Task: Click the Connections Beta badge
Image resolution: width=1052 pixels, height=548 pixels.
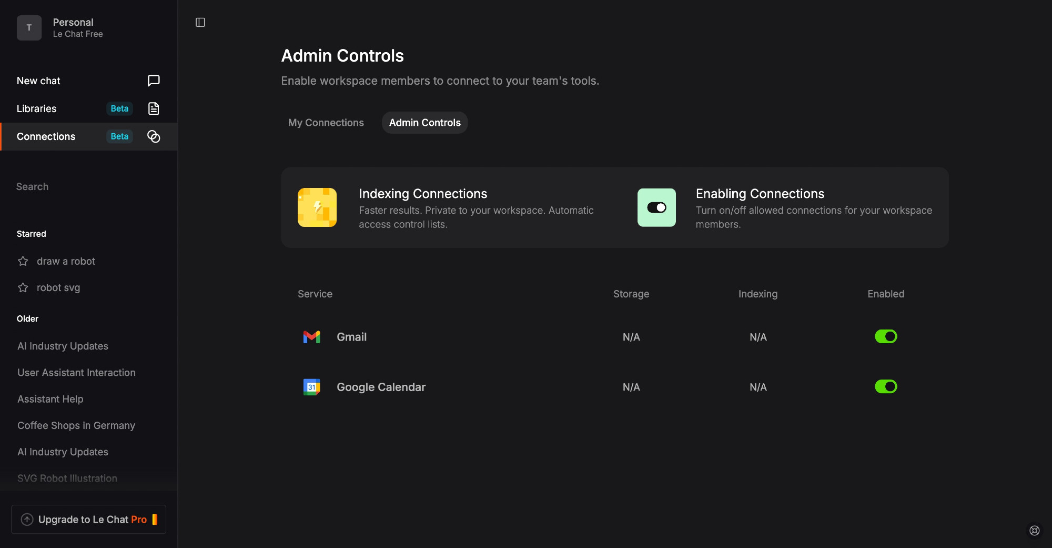Action: coord(119,136)
